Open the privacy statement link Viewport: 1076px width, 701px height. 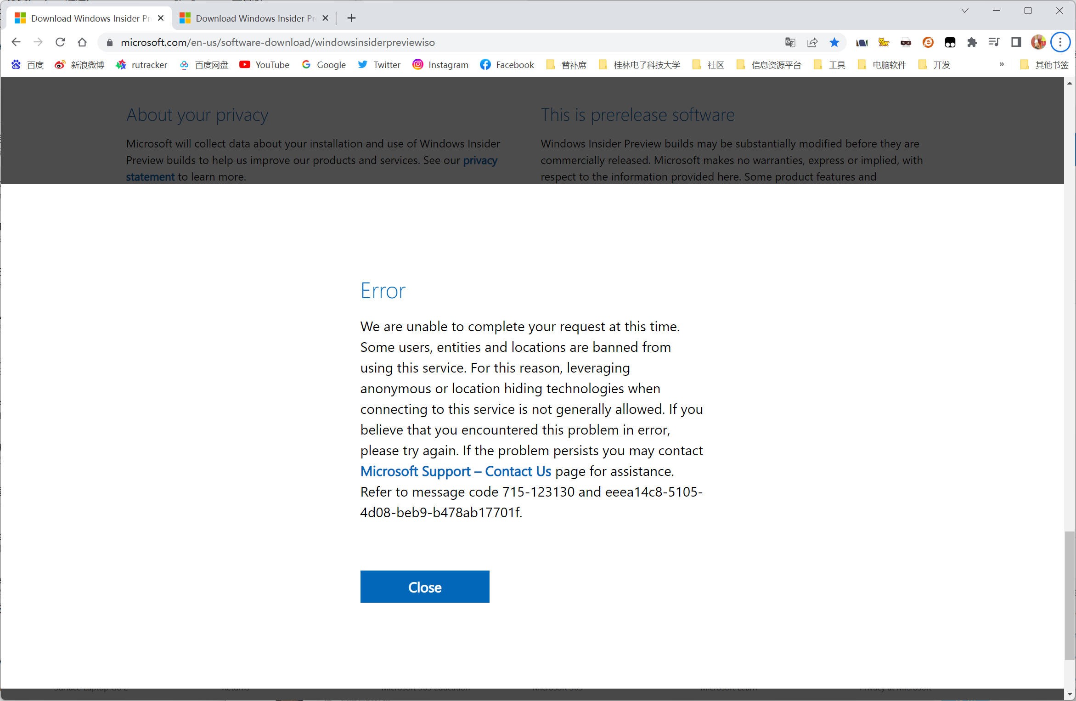coord(480,160)
